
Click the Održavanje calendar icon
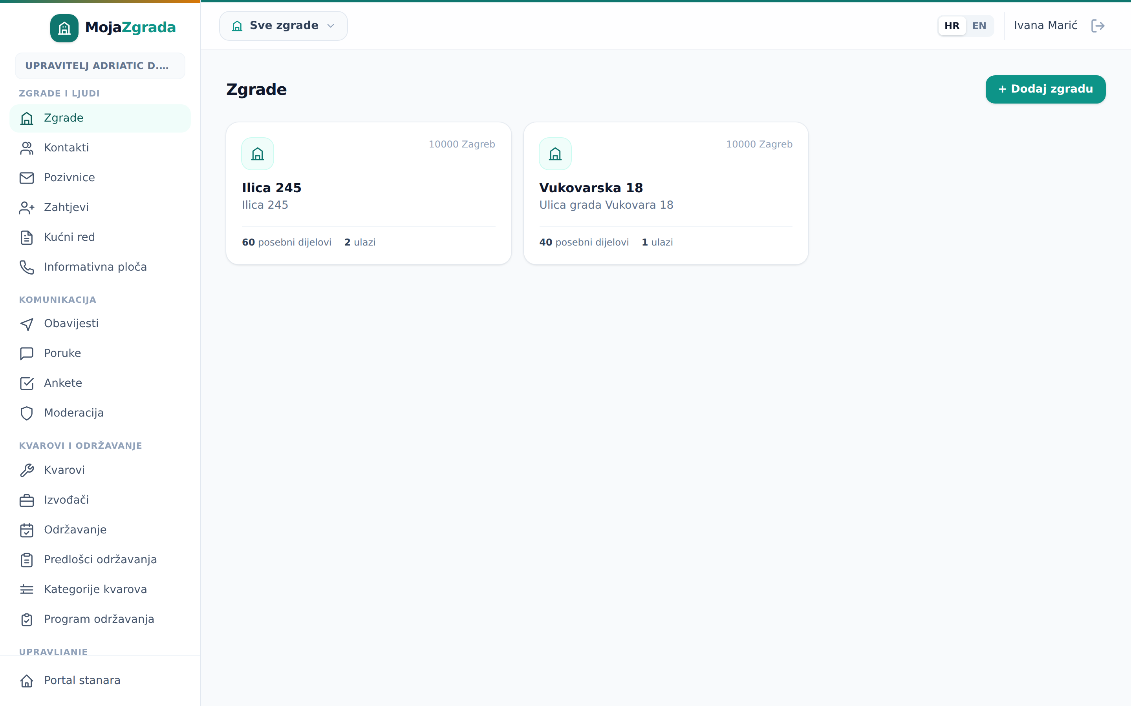[27, 530]
